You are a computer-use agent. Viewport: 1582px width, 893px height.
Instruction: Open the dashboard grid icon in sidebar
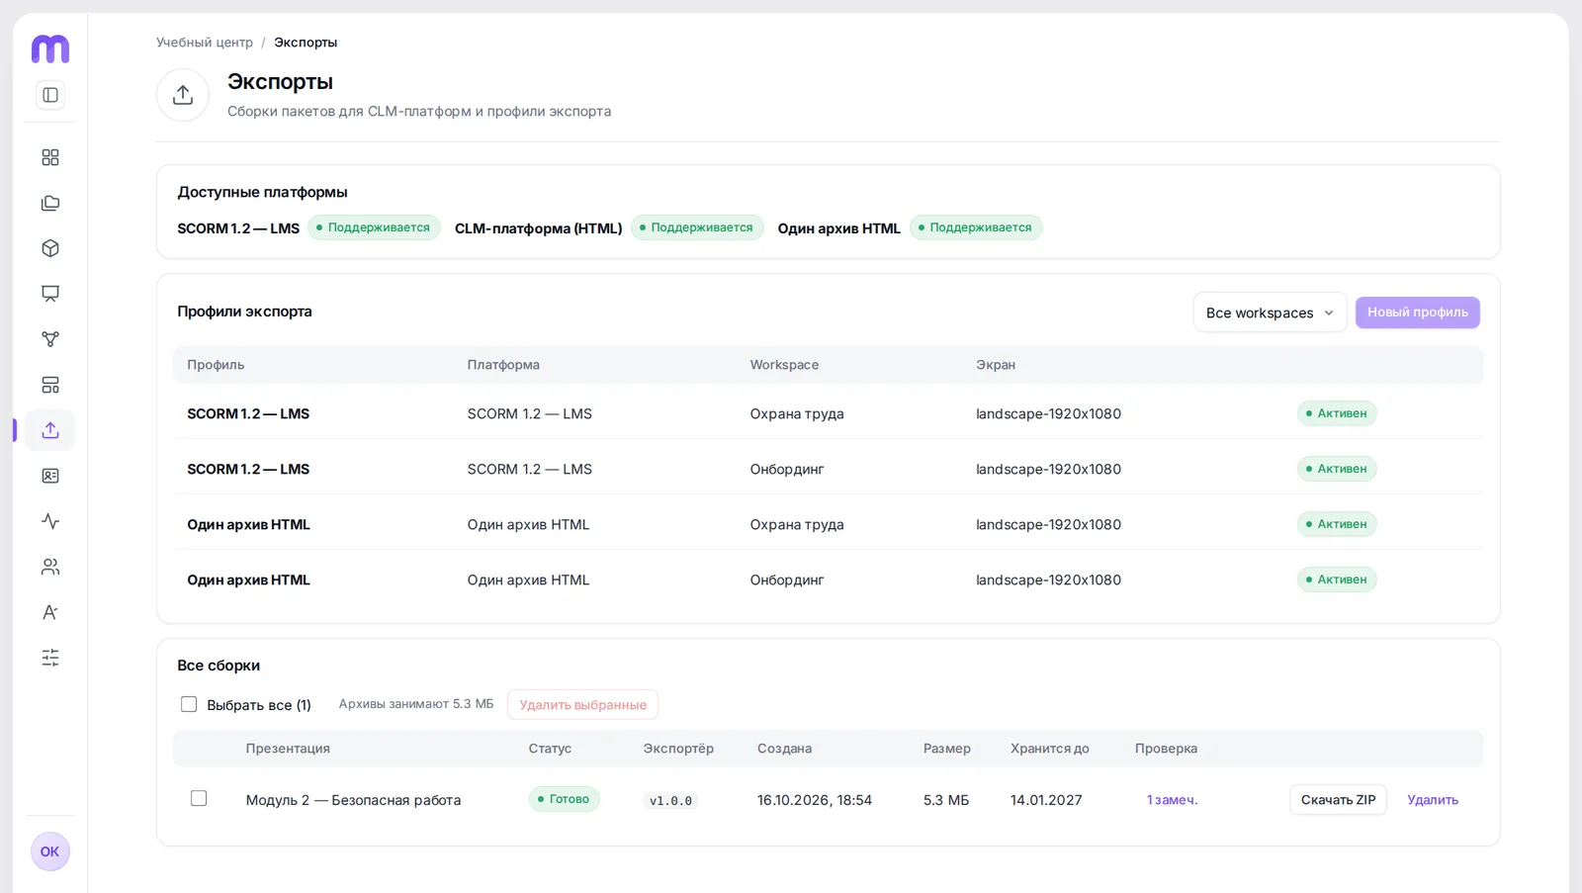tap(50, 157)
